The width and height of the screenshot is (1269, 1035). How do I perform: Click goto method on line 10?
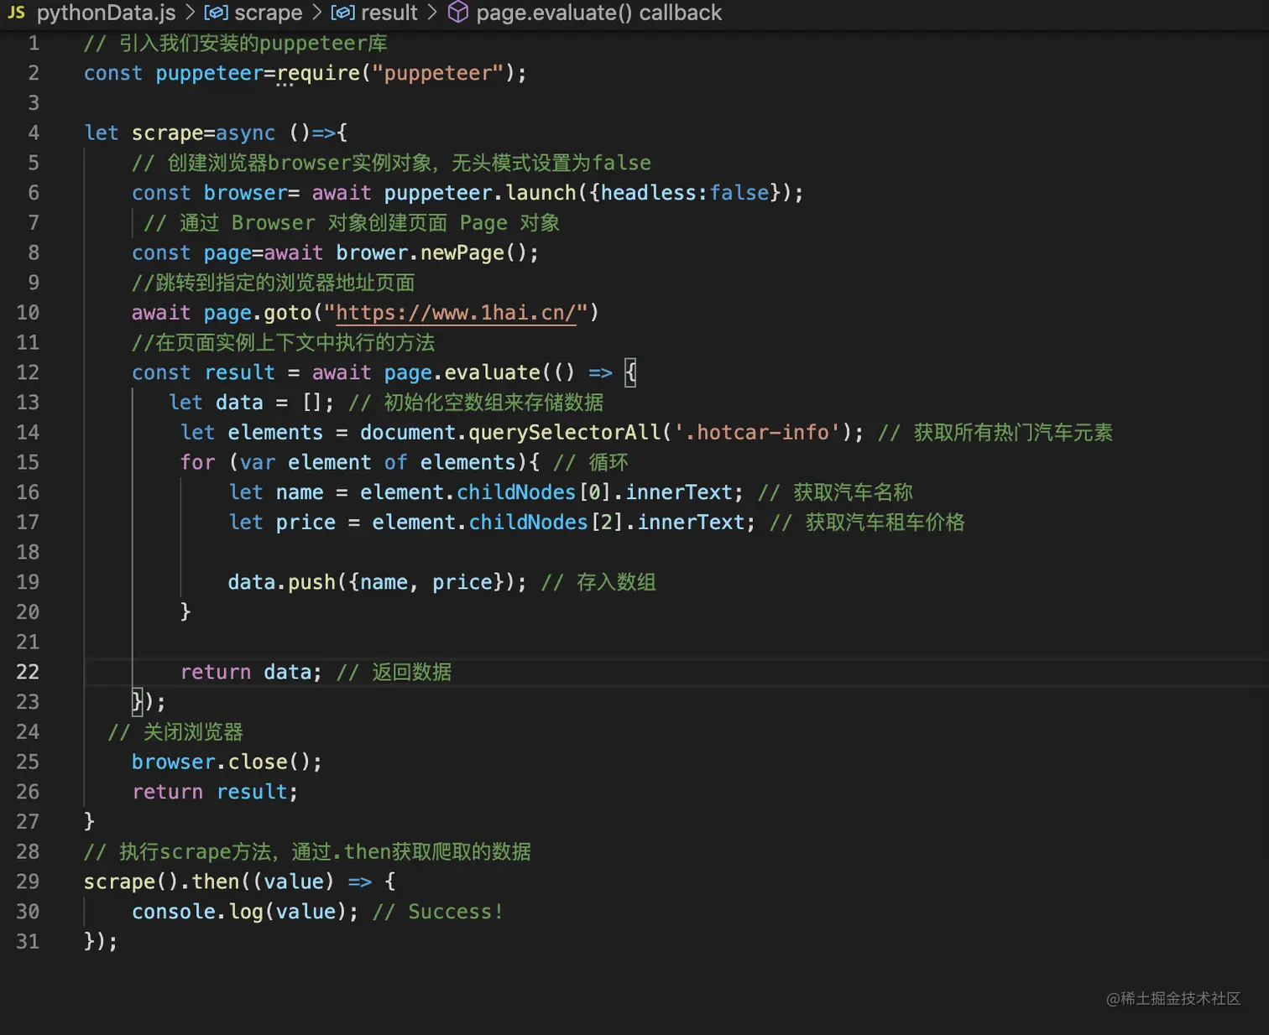288,313
